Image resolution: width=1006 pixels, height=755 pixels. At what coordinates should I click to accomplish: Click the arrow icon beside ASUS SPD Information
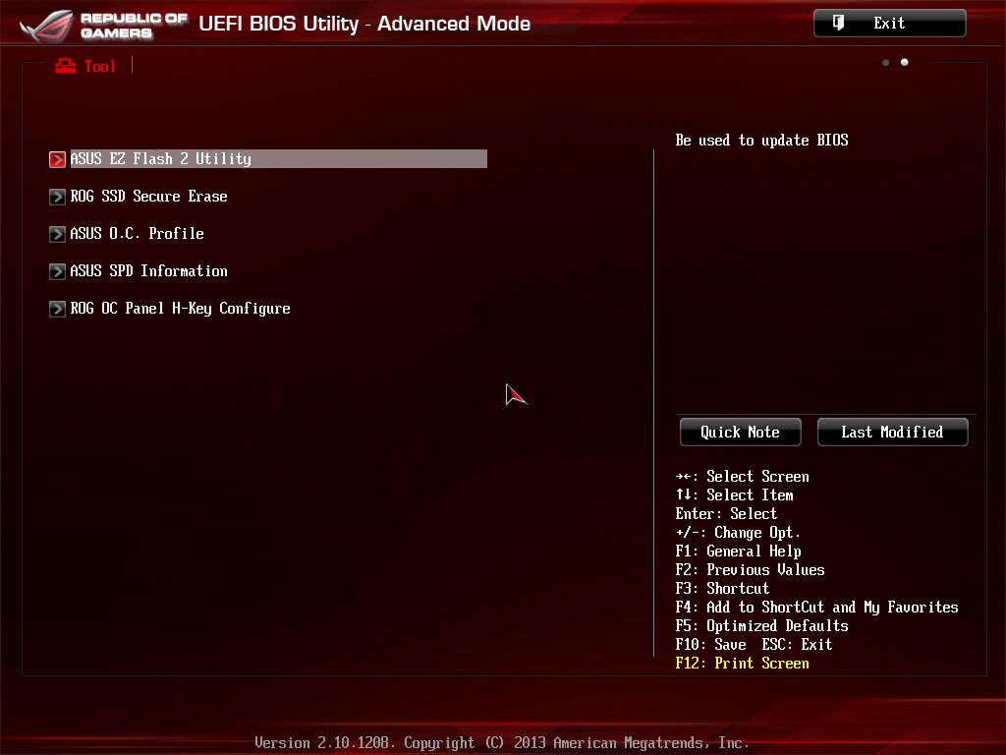[x=57, y=271]
